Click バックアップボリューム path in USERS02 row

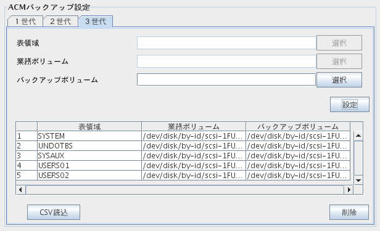click(x=298, y=175)
